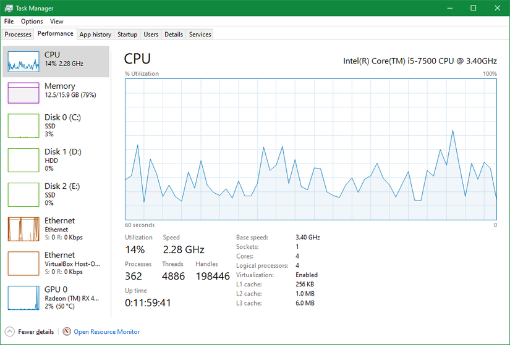Click the L1 cache 256 KB value
Screen dimensions: 510x345
[305, 285]
